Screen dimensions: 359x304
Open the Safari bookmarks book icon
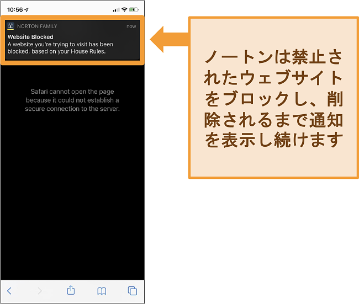pyautogui.click(x=102, y=291)
